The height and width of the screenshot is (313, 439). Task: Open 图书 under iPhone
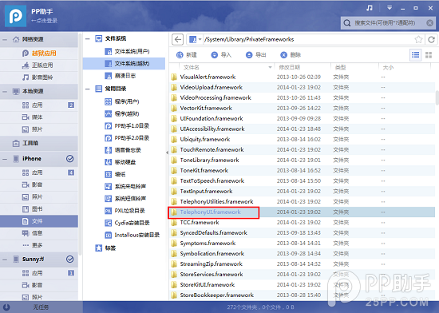click(39, 209)
